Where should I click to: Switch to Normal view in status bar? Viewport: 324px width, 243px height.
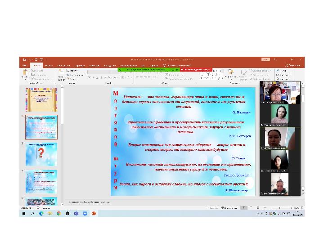pos(244,207)
